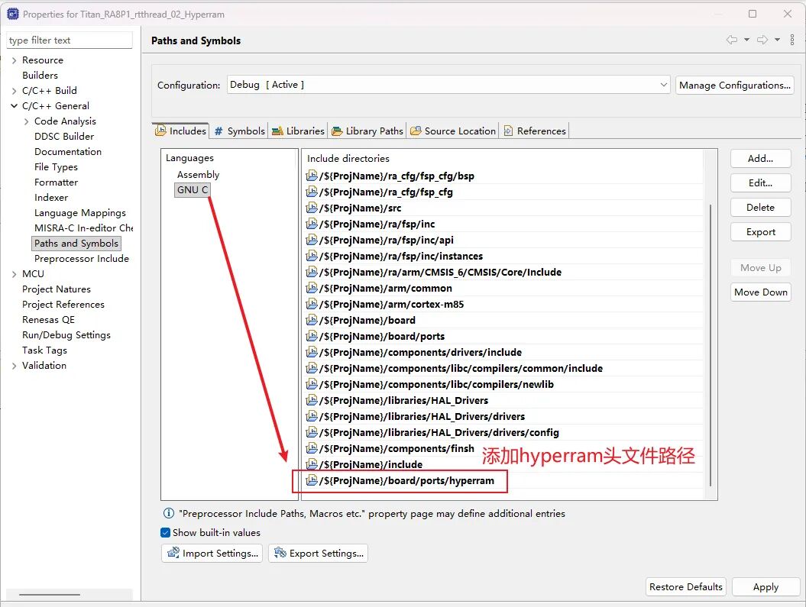Click the Add... button
This screenshot has width=806, height=607.
tap(760, 159)
